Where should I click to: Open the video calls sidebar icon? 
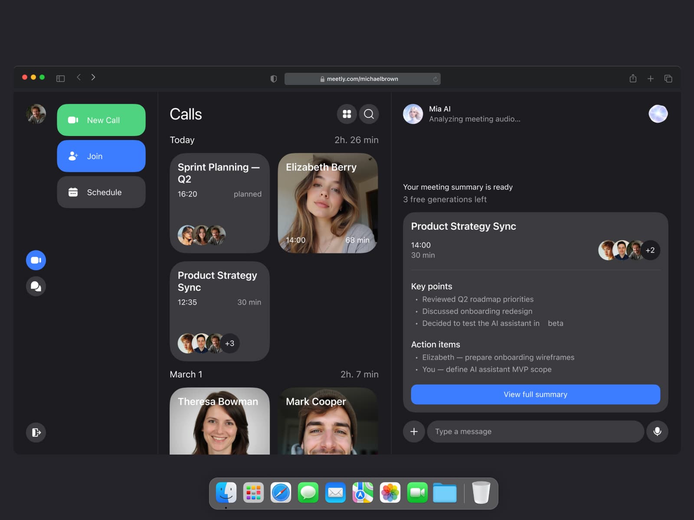pyautogui.click(x=36, y=260)
